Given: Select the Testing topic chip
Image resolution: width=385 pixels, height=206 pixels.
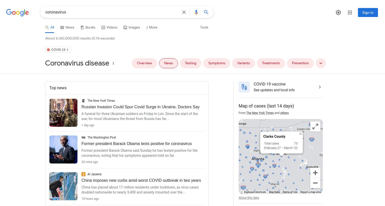Looking at the screenshot, I should pyautogui.click(x=190, y=63).
